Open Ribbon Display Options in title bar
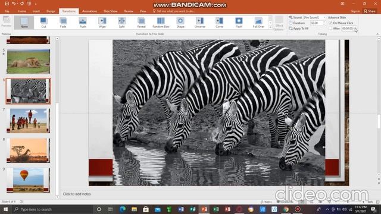 342,4
